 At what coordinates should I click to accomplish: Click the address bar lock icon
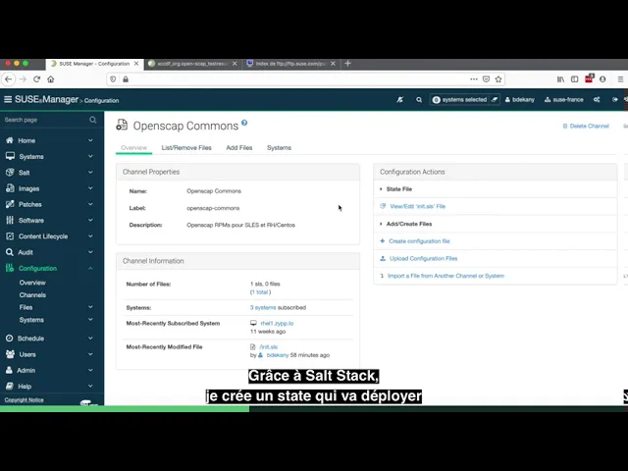(x=126, y=79)
